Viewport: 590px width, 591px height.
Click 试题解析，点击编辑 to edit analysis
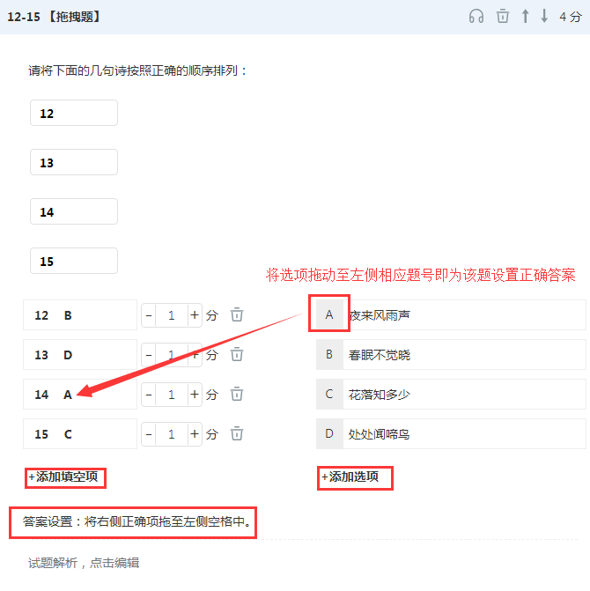click(x=84, y=563)
